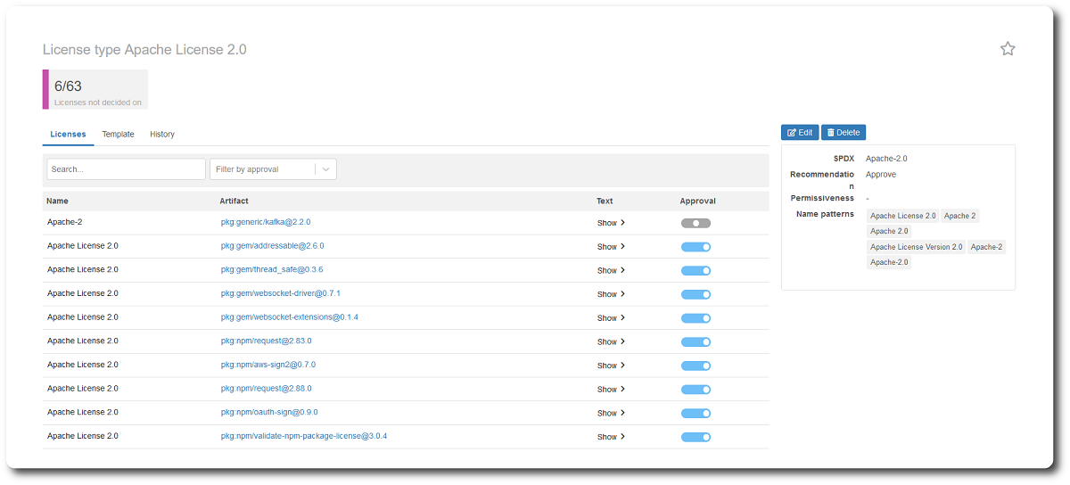1070x485 pixels.
Task: Switch to the Template tab
Action: [118, 135]
